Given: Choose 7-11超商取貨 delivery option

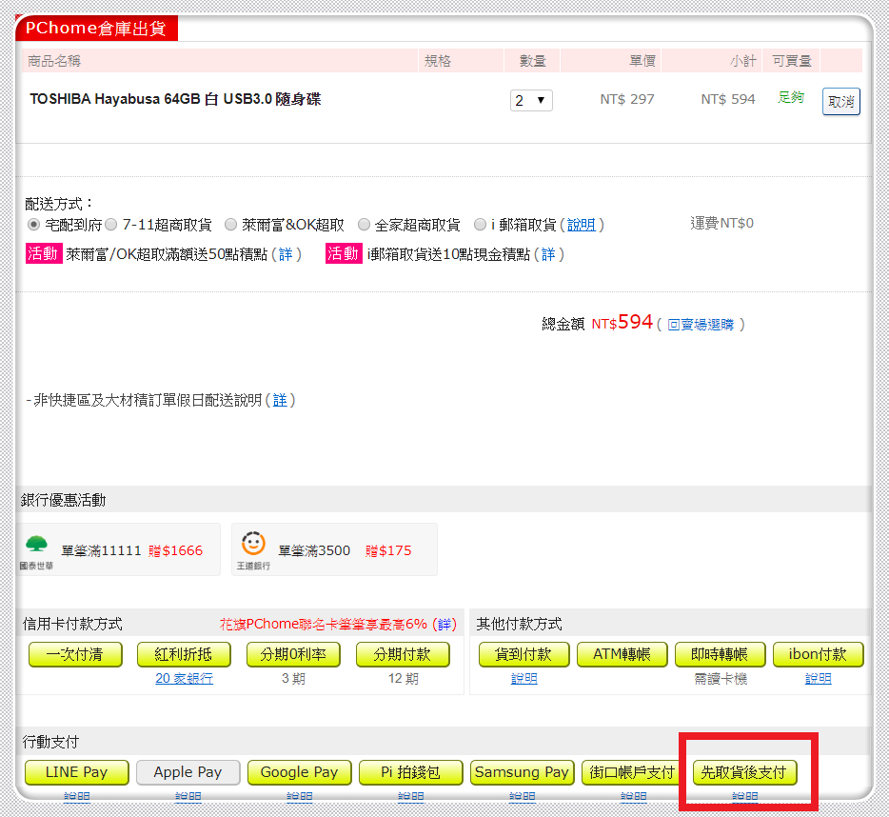Looking at the screenshot, I should coord(111,225).
